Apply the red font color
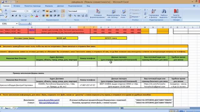 pyautogui.click(x=37, y=16)
